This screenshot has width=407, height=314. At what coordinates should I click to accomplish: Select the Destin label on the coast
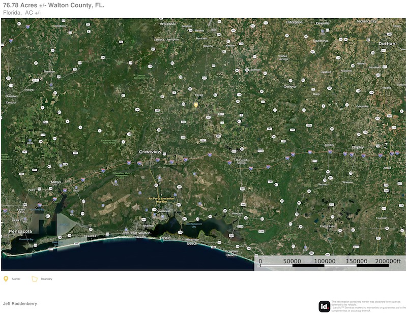coord(165,237)
